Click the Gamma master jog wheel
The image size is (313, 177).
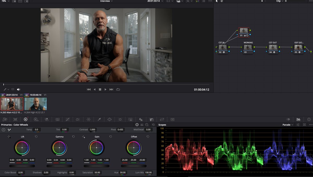click(x=59, y=166)
